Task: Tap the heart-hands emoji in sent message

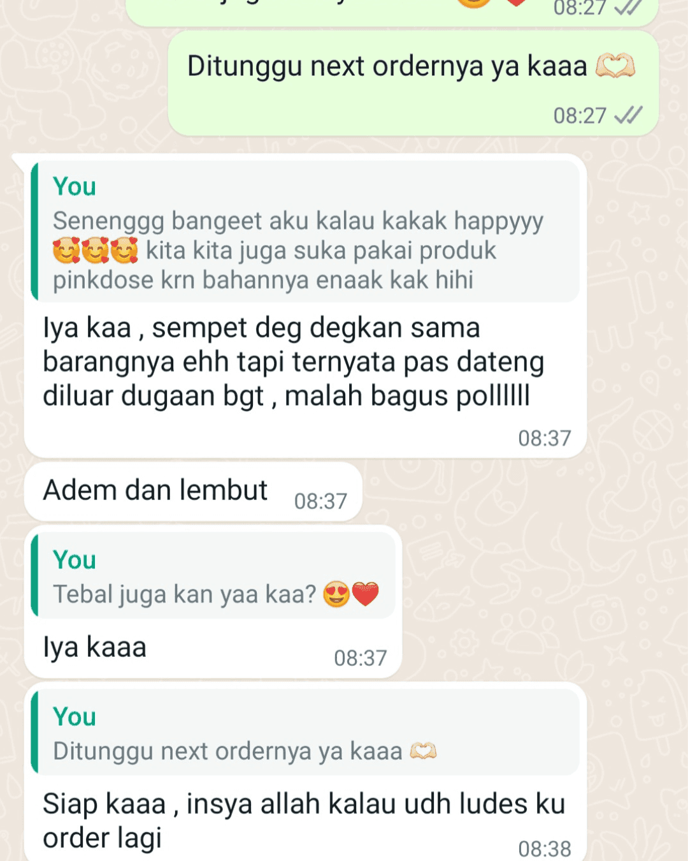Action: click(615, 66)
